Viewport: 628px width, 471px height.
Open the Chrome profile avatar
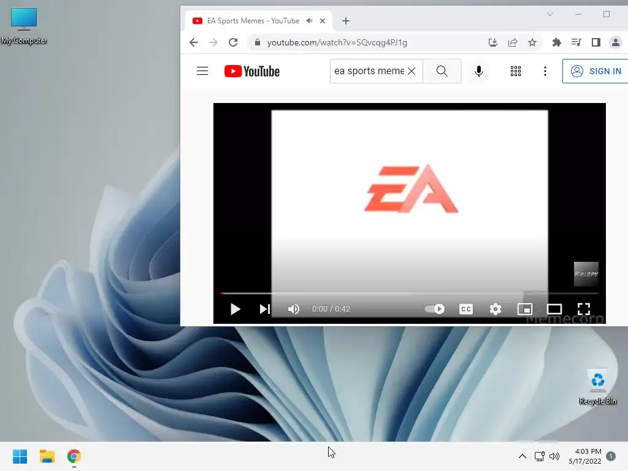click(616, 42)
